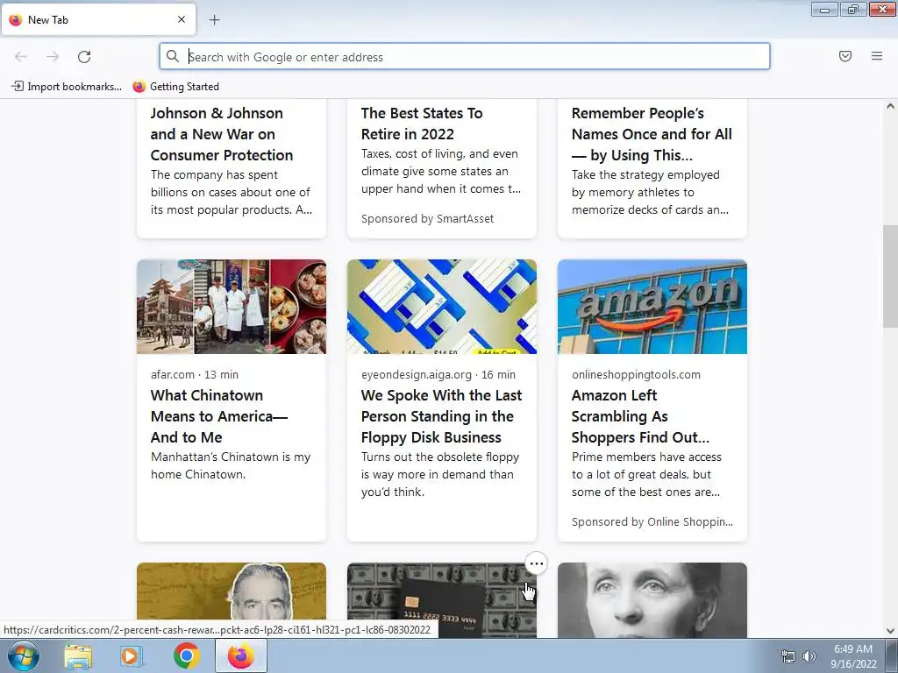Close the New Tab tab
The width and height of the screenshot is (898, 673).
tap(182, 19)
